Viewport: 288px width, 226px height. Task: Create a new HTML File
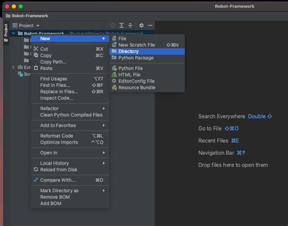tap(147, 75)
